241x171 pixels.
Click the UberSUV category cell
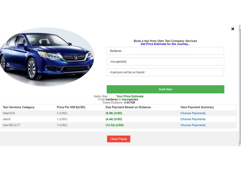click(x=9, y=113)
